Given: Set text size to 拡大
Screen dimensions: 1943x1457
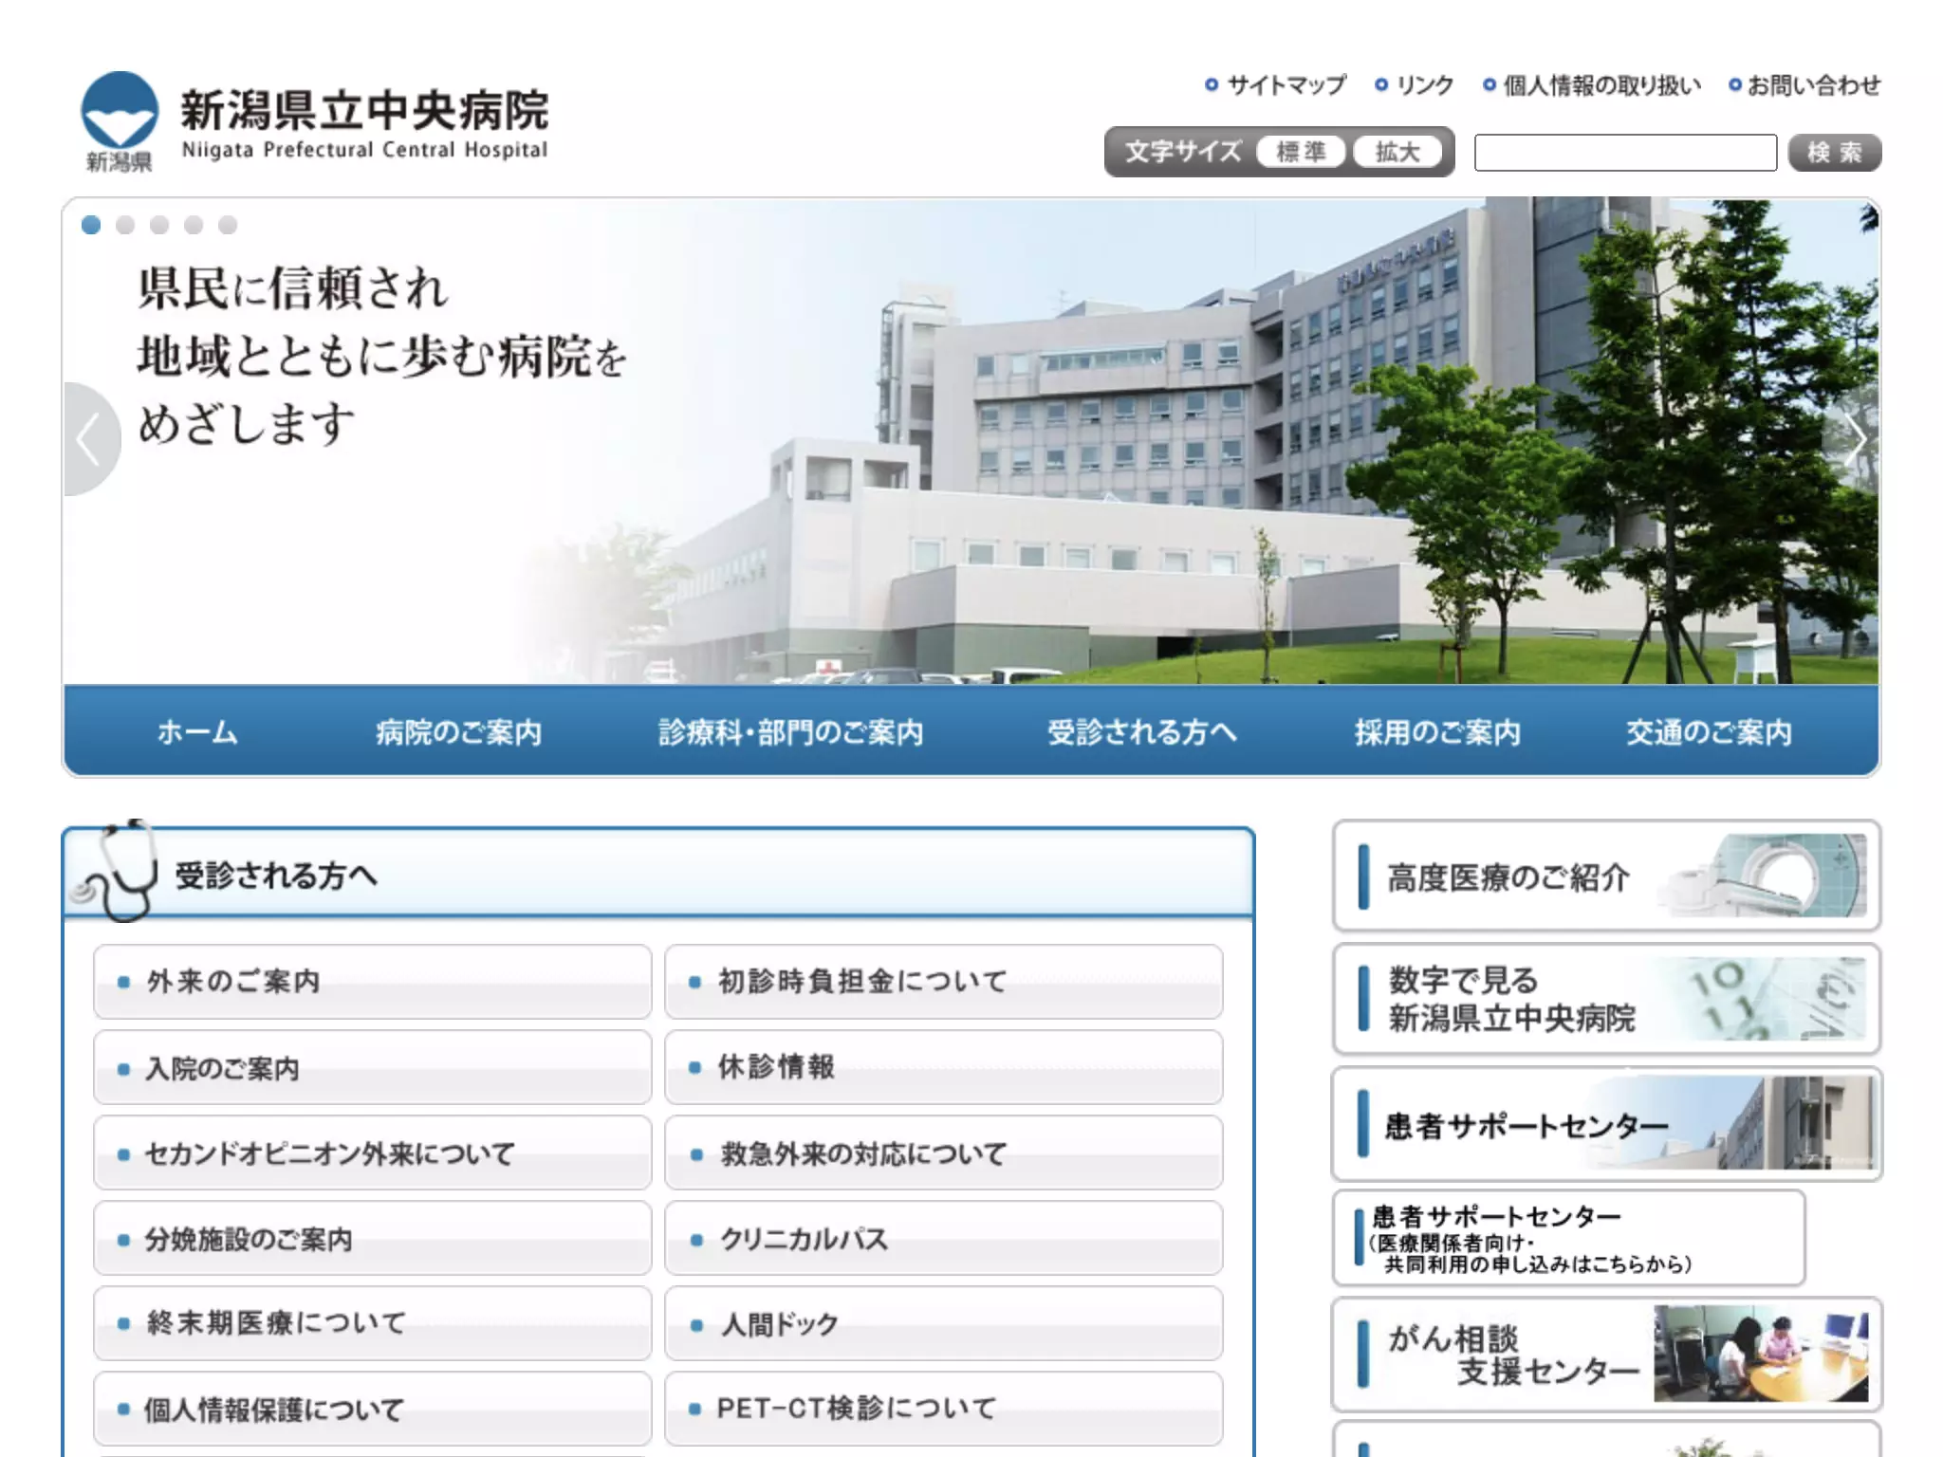Looking at the screenshot, I should point(1397,152).
